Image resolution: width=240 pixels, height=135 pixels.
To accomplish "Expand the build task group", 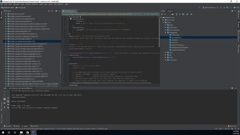I will pos(165,25).
